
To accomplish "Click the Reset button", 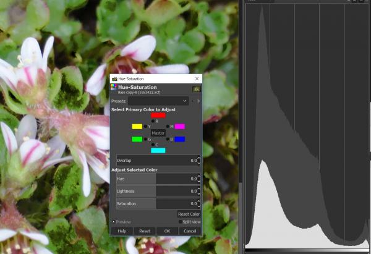I will click(145, 231).
